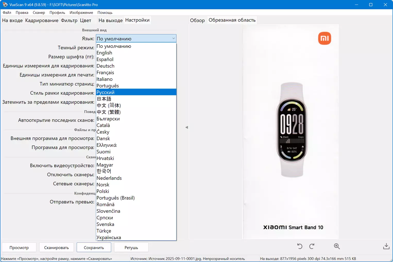Image resolution: width=393 pixels, height=262 pixels.
Task: Choose 한국어 in the language list
Action: click(x=136, y=171)
